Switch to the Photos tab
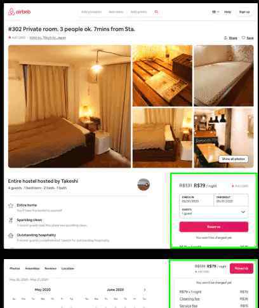Viewport: 259px width, 308px height. click(x=15, y=269)
